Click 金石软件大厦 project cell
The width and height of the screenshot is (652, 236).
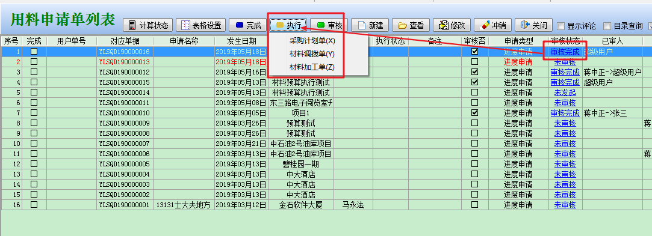(300, 205)
